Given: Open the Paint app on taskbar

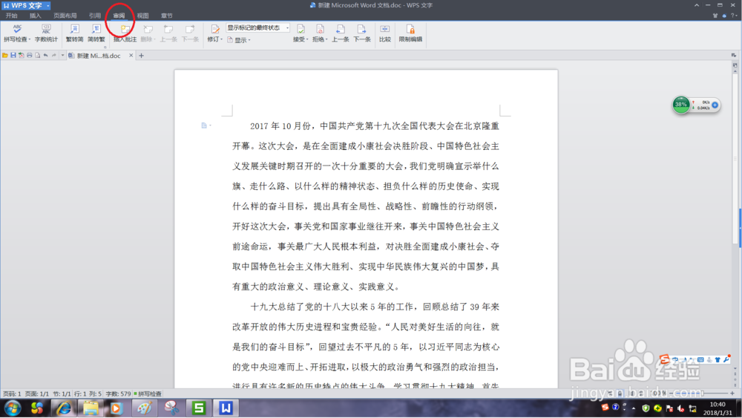Looking at the screenshot, I should (145, 408).
